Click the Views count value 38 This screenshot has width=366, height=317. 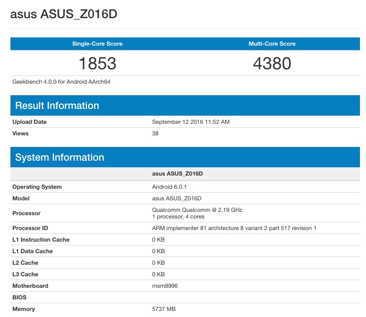point(155,133)
